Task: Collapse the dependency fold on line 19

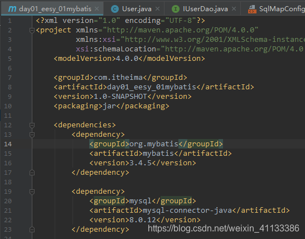Action: (x=32, y=192)
